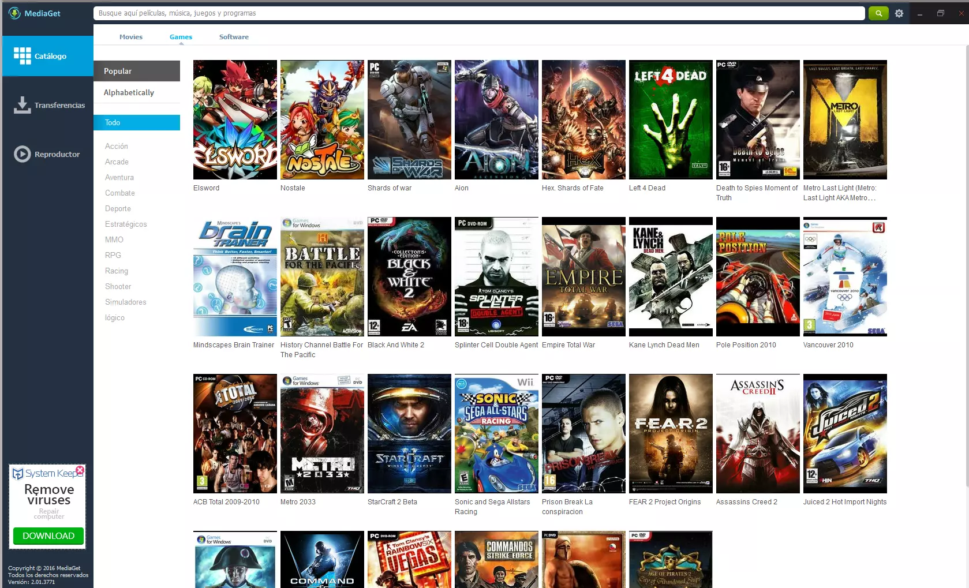Open settings via the gear icon
Screen dimensions: 969x588
tap(899, 13)
